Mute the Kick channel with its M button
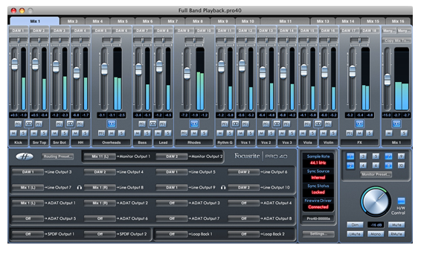 pyautogui.click(x=13, y=133)
